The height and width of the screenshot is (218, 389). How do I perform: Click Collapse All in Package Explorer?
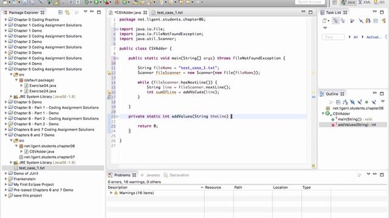tap(60, 12)
